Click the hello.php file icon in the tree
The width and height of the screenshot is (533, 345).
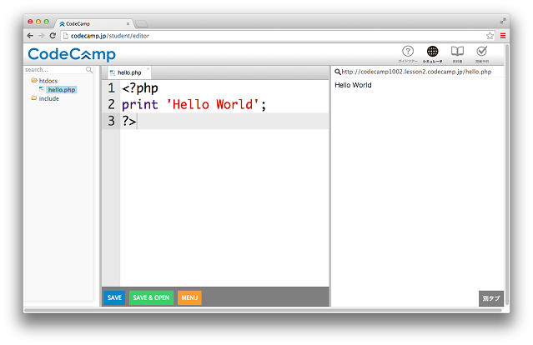[x=42, y=89]
